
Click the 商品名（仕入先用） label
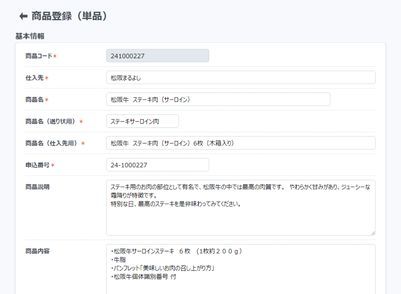point(52,143)
